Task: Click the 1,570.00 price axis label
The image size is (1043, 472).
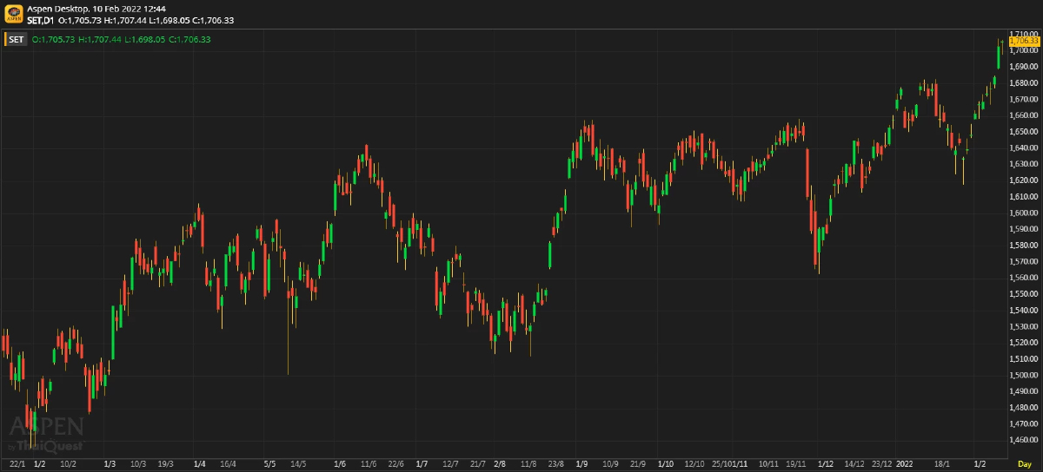Action: pyautogui.click(x=1026, y=261)
